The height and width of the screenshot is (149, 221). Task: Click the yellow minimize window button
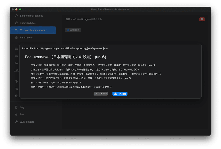click(x=16, y=9)
